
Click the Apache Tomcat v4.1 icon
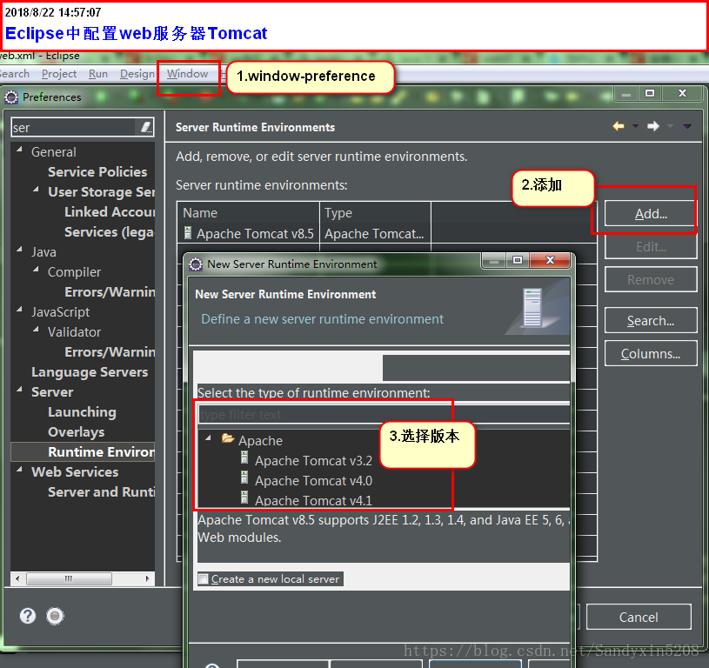pyautogui.click(x=244, y=498)
